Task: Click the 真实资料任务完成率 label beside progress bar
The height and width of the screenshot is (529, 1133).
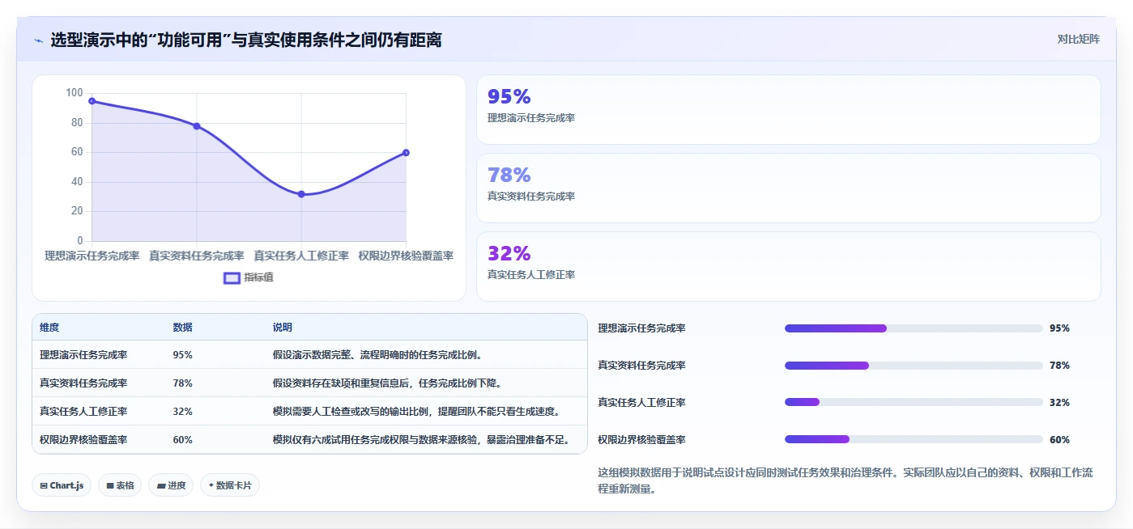Action: click(x=641, y=366)
